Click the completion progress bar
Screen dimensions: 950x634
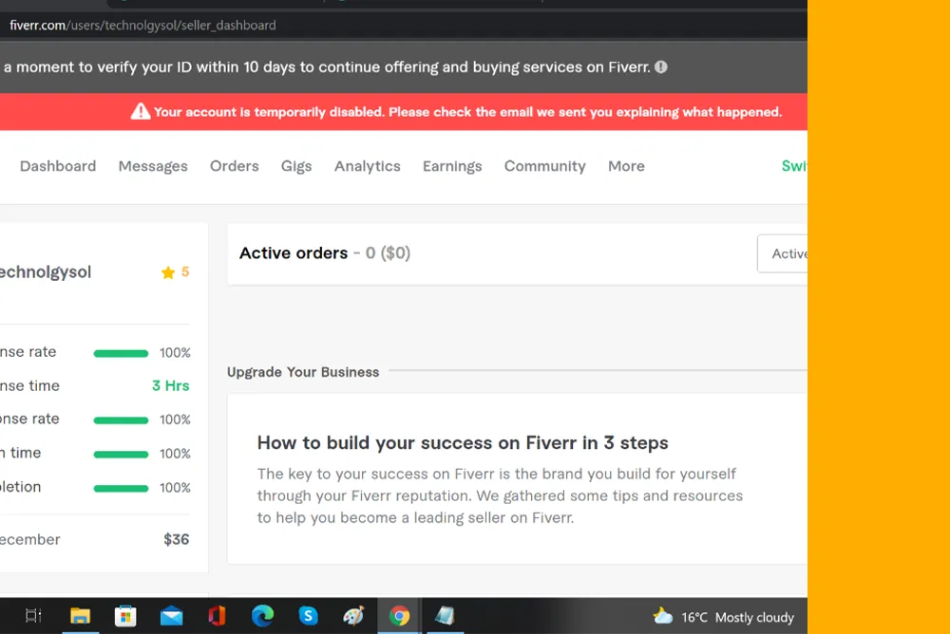click(121, 488)
